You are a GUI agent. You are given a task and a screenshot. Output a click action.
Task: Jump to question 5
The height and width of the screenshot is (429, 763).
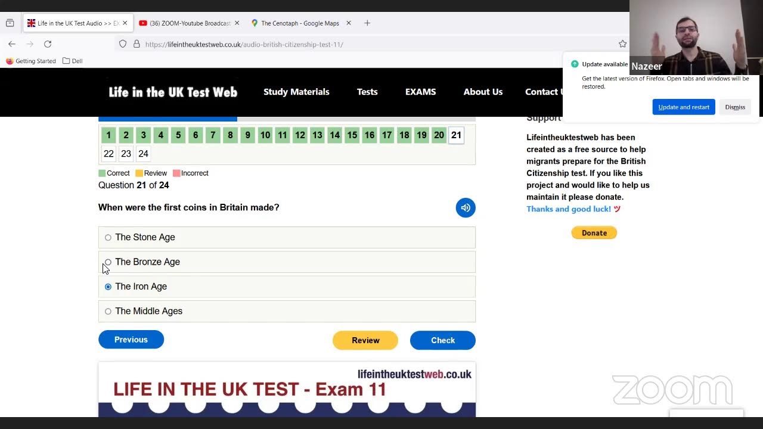[x=178, y=135]
